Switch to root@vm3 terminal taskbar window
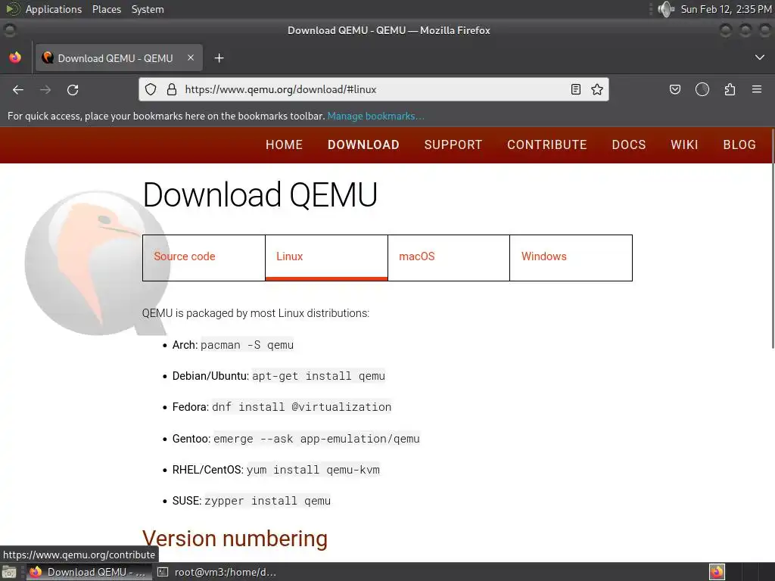 tap(217, 572)
